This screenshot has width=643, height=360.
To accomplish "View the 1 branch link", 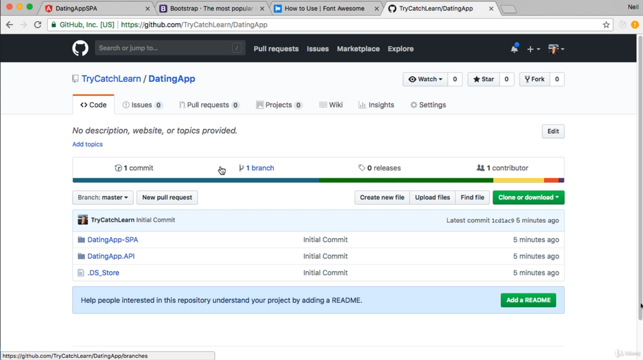I will point(257,167).
